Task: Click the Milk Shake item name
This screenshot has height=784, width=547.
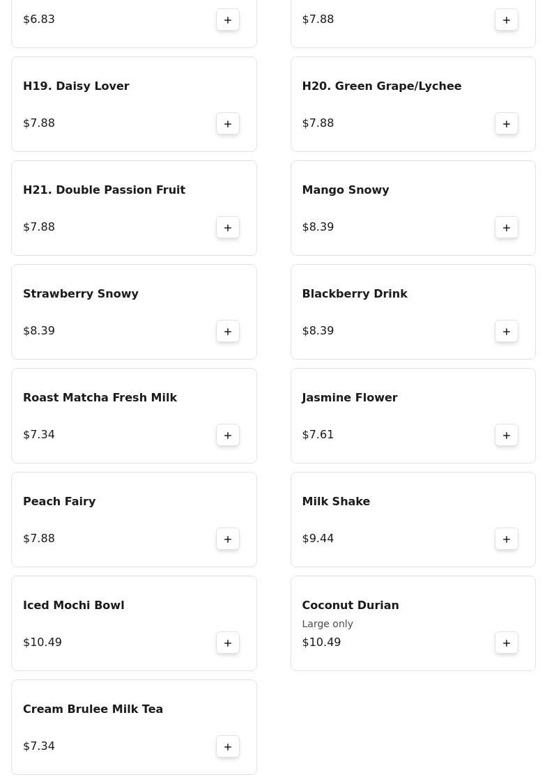Action: point(336,502)
